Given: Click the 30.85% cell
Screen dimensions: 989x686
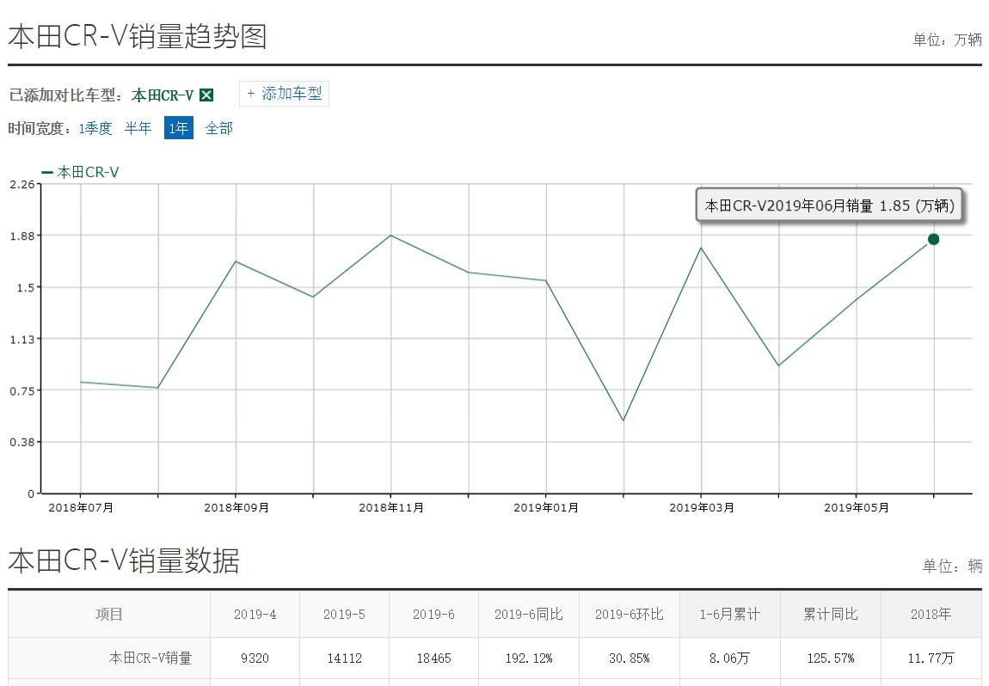Looking at the screenshot, I should 630,658.
